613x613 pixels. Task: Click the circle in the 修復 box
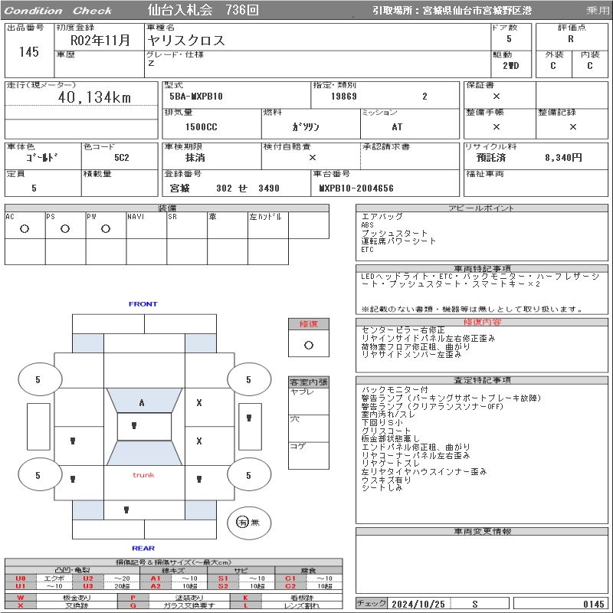[309, 346]
